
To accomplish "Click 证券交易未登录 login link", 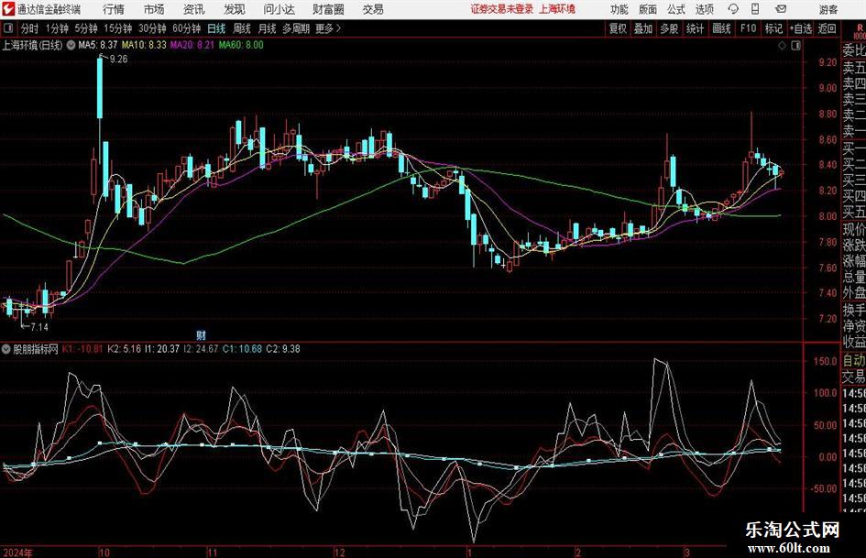I will point(502,9).
